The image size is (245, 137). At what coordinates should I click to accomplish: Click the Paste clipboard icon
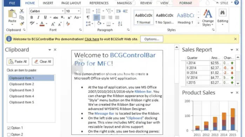pyautogui.click(x=12, y=14)
